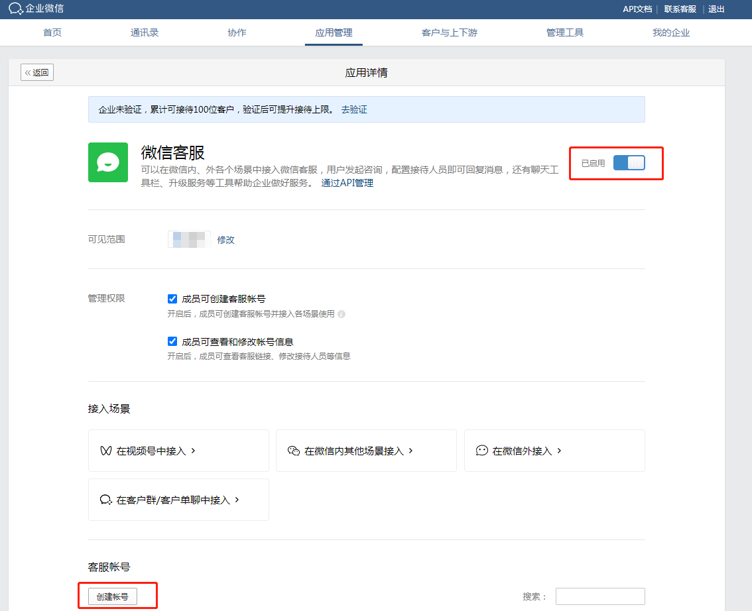752x611 pixels.
Task: Click the WeChat bubbles icon in 在微信内其他场景接入
Action: (x=294, y=451)
